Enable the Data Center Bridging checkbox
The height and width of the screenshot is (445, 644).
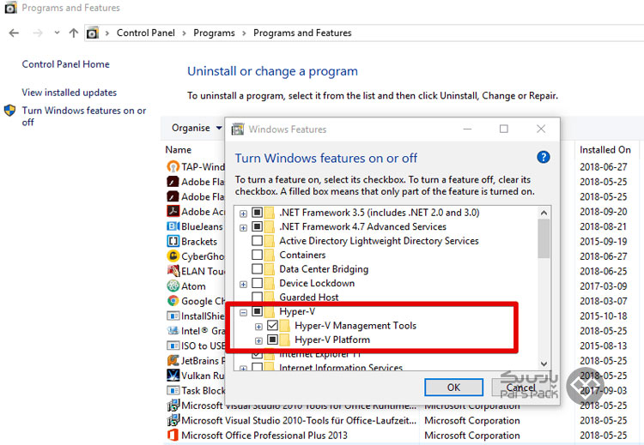coord(257,269)
